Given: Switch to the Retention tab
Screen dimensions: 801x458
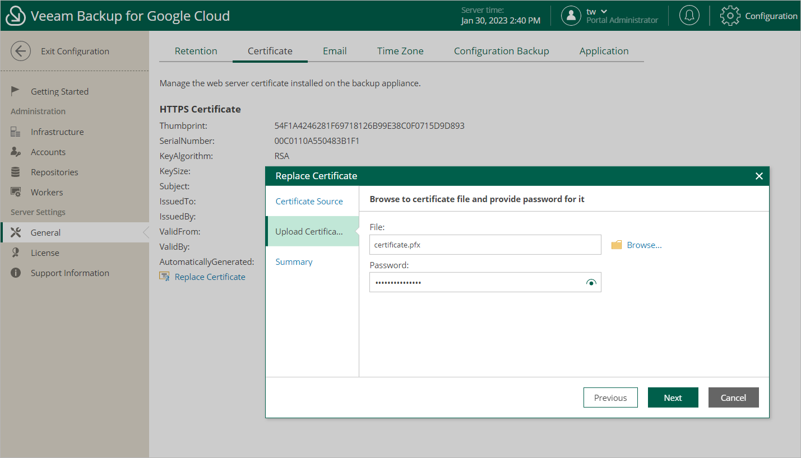Looking at the screenshot, I should tap(196, 51).
